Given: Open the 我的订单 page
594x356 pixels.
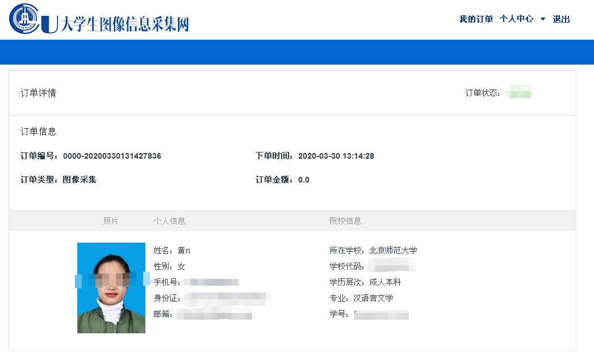Looking at the screenshot, I should point(476,19).
